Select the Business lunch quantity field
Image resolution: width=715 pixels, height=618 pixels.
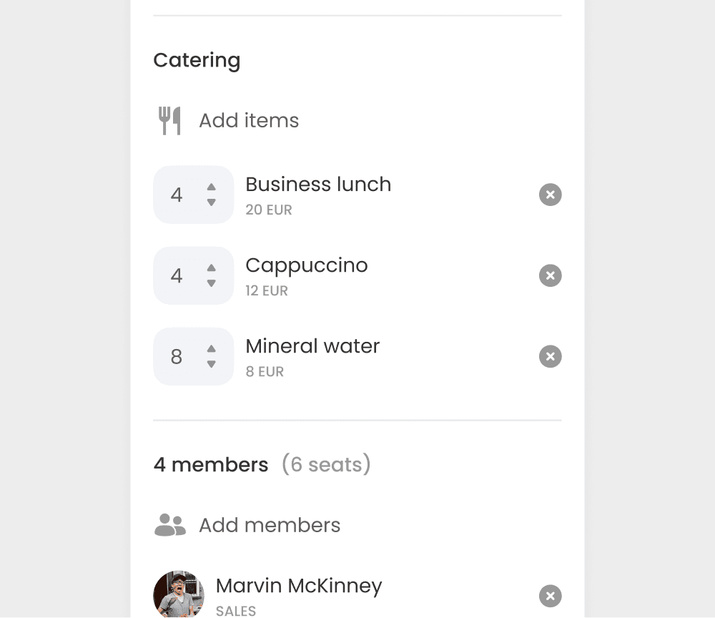179,195
